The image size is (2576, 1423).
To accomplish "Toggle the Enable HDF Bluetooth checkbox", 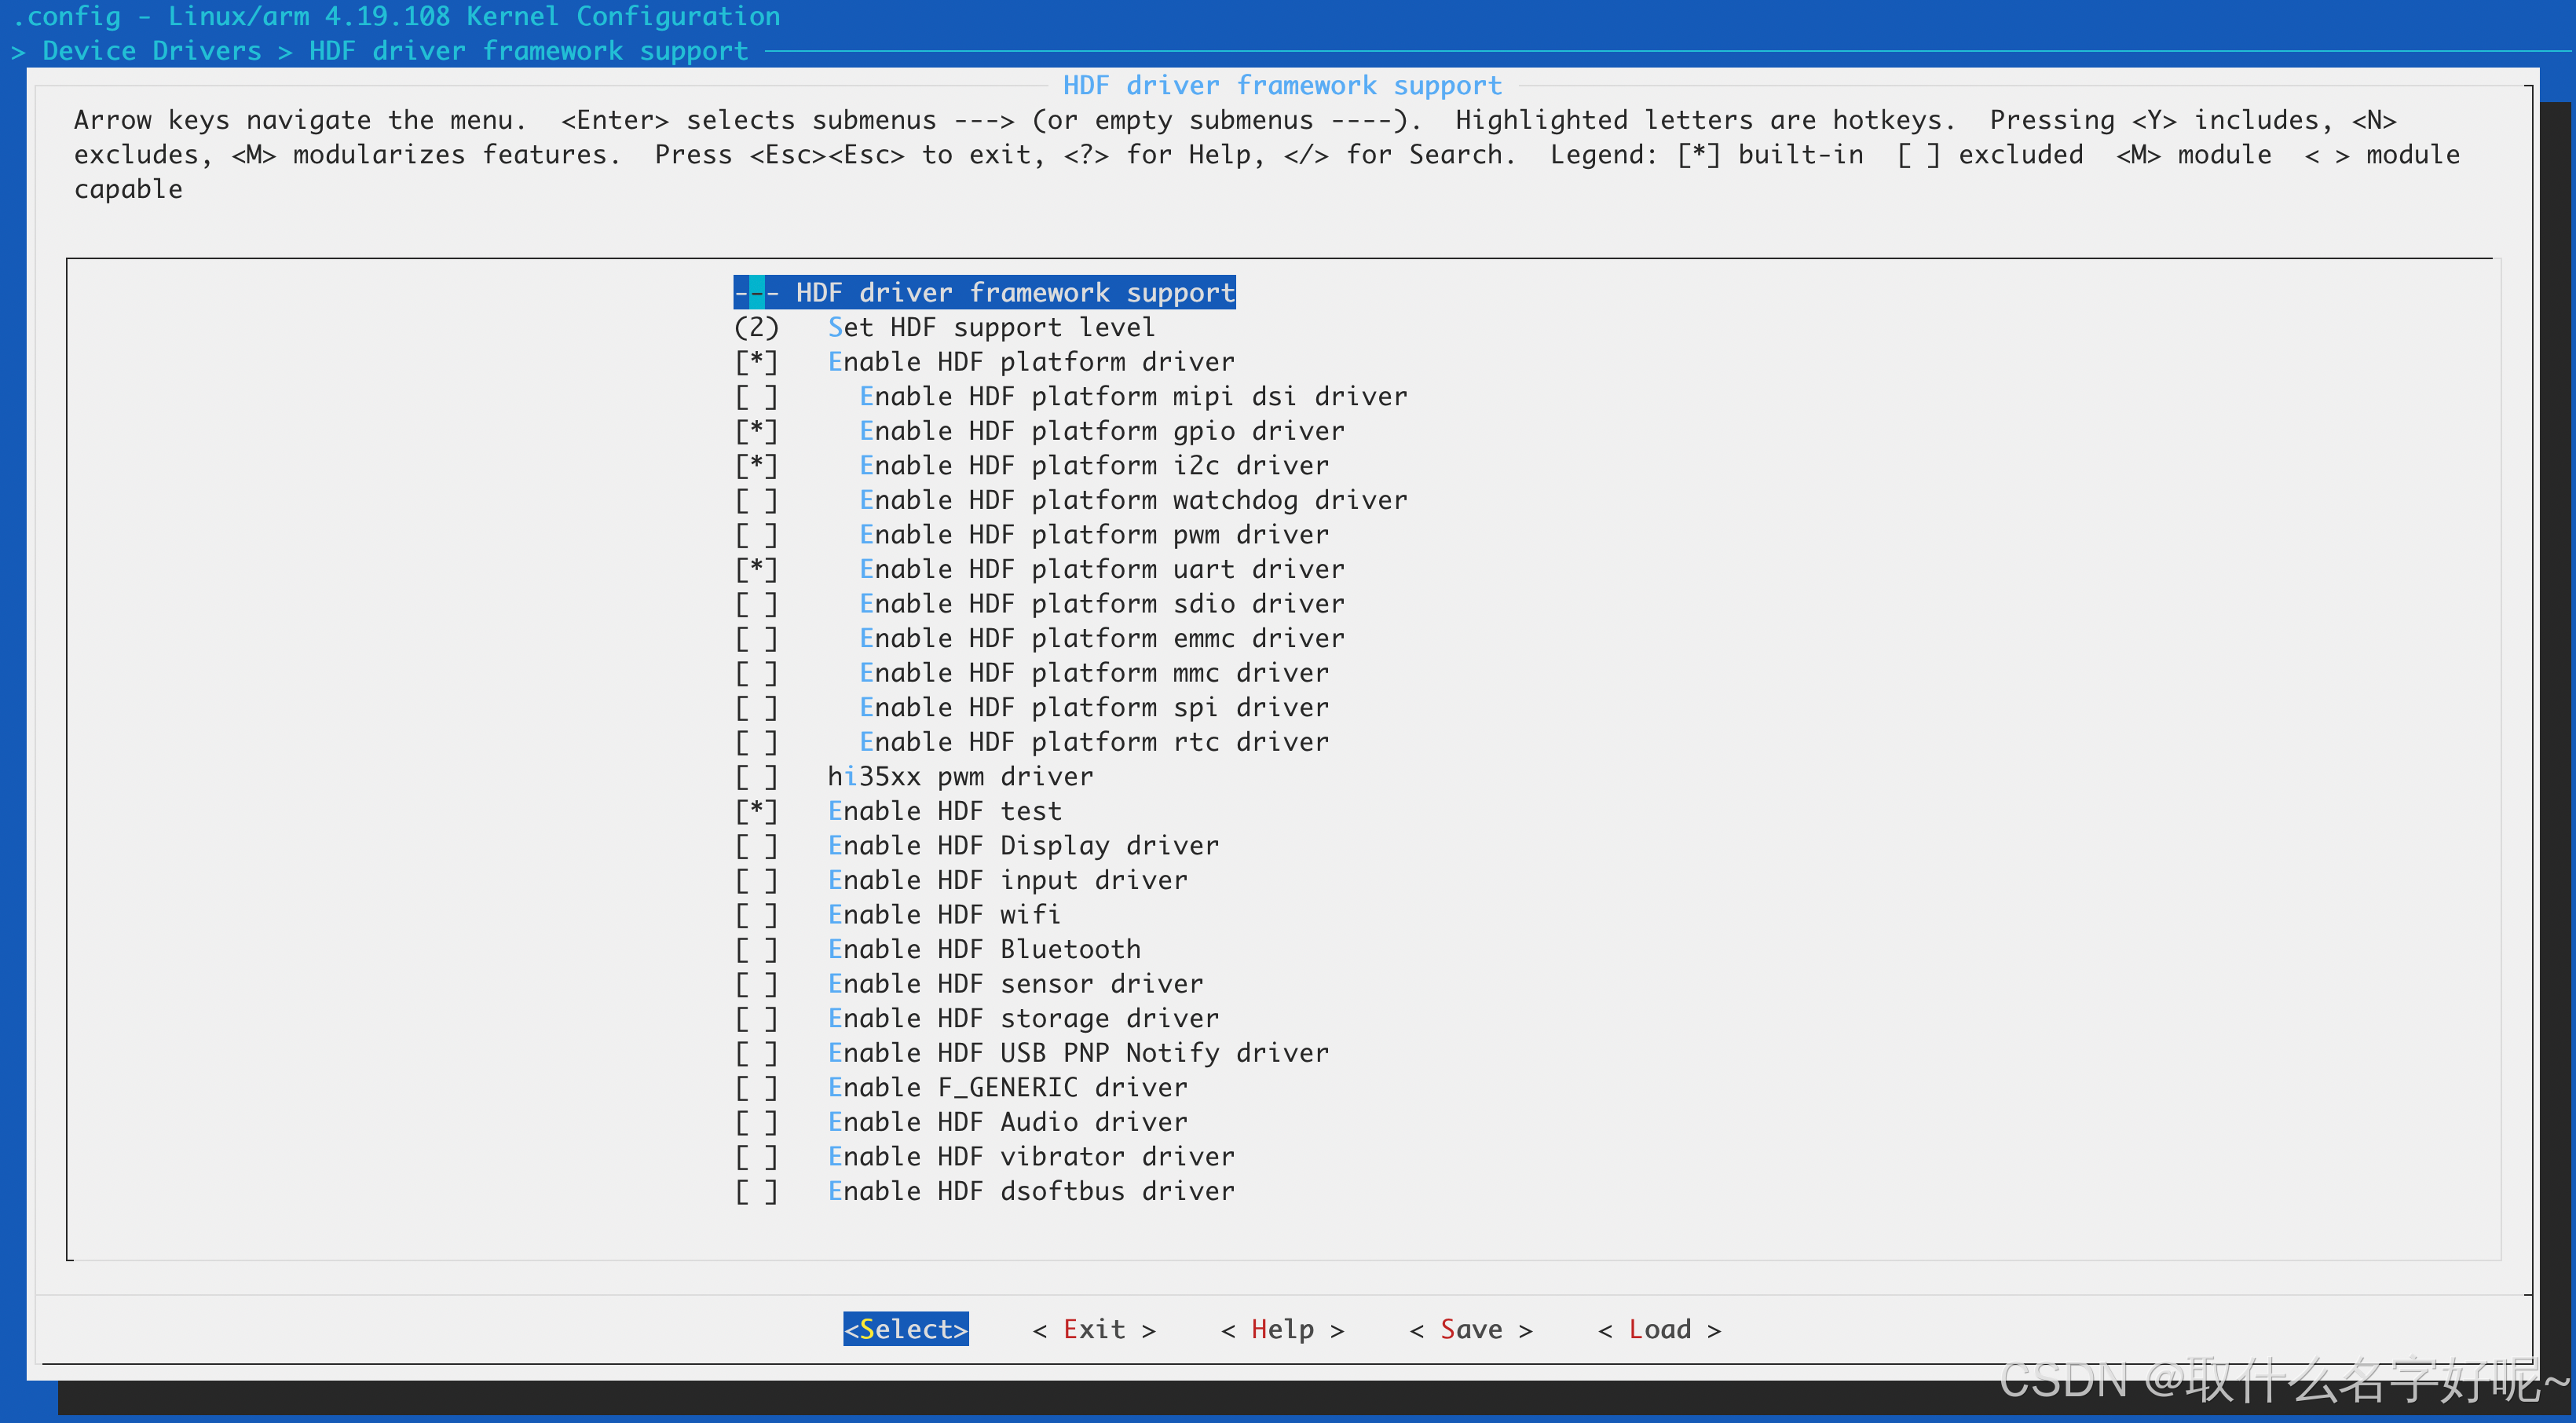I will click(756, 950).
